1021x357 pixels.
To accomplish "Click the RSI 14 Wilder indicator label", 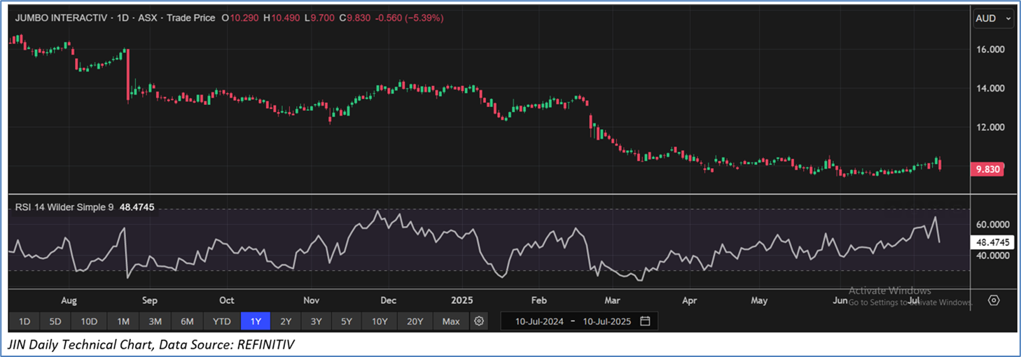I will (63, 207).
